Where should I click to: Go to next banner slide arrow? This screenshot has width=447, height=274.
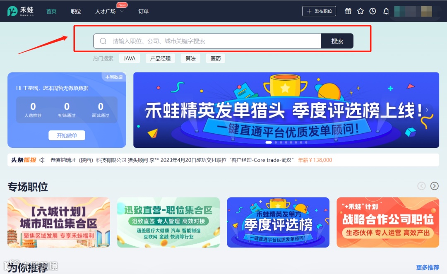(427, 110)
